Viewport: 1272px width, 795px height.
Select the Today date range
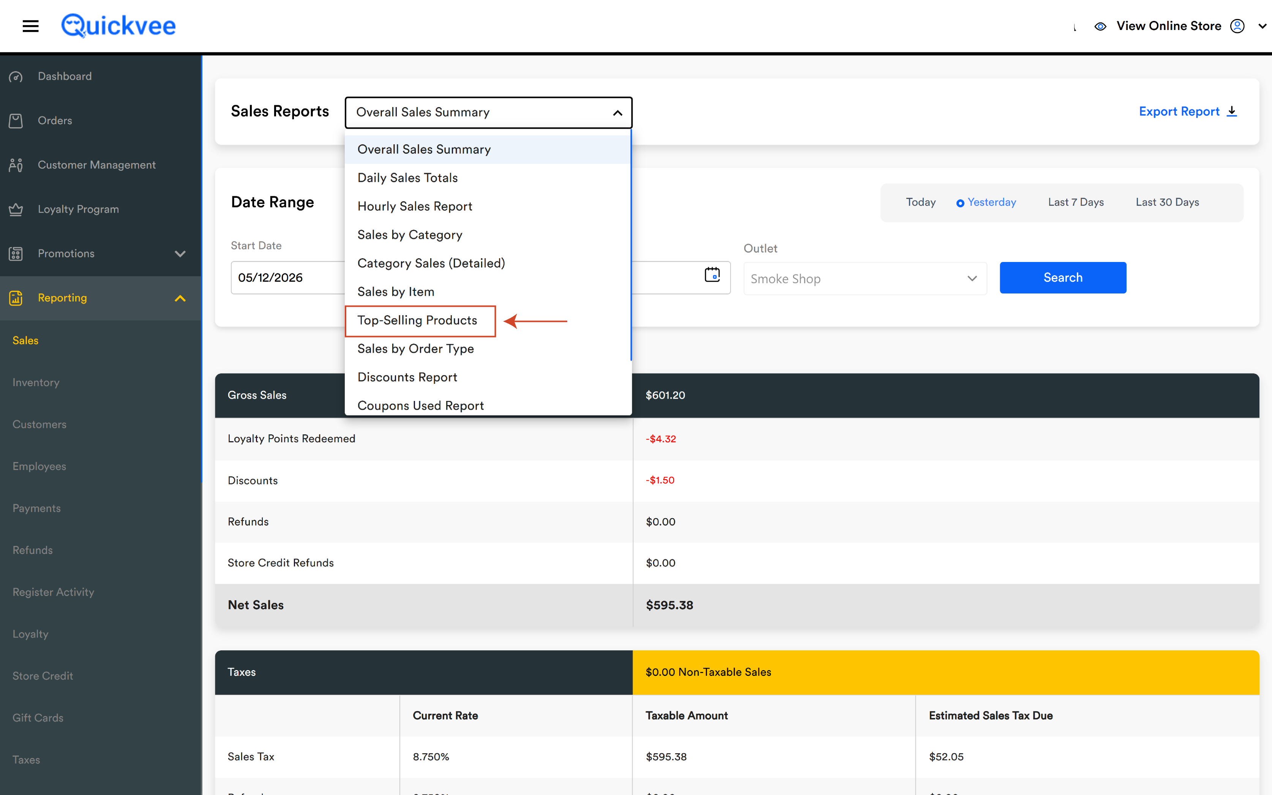921,202
